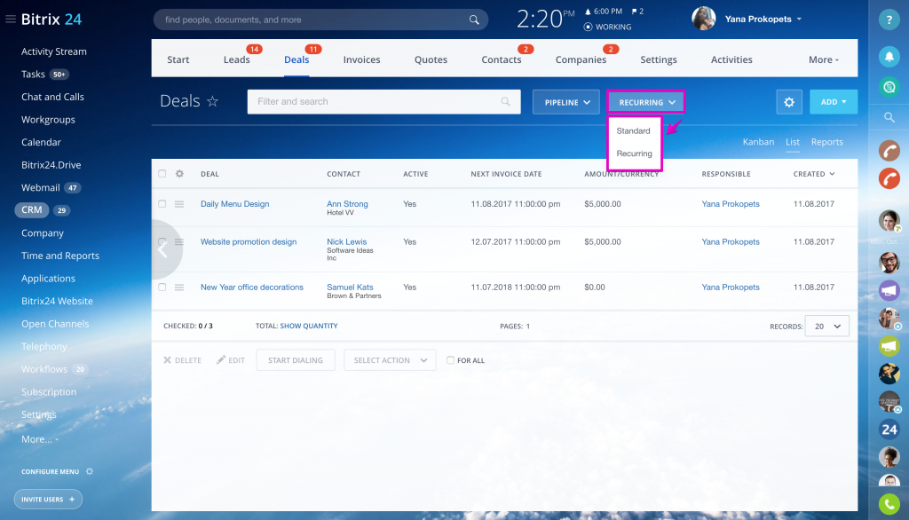The image size is (909, 520).
Task: Toggle the hamburger menu next to Bitrix 24
Action: (x=11, y=20)
